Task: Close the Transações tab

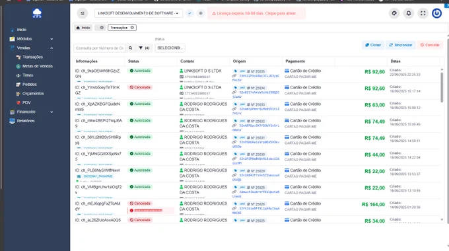Action: click(132, 28)
